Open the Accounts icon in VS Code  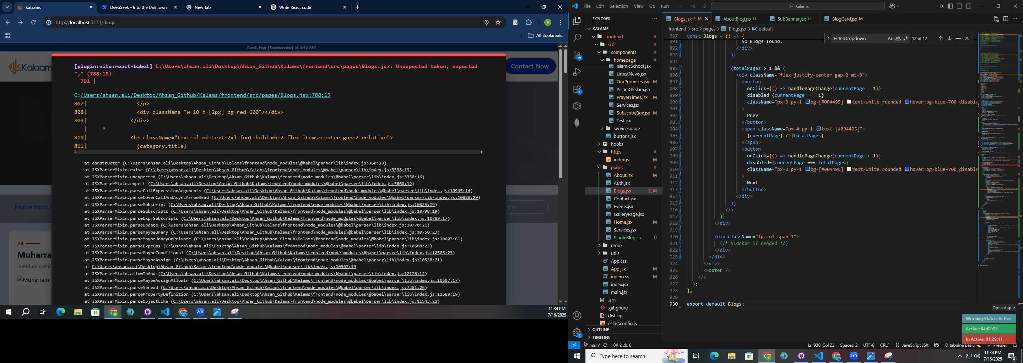[x=577, y=315]
